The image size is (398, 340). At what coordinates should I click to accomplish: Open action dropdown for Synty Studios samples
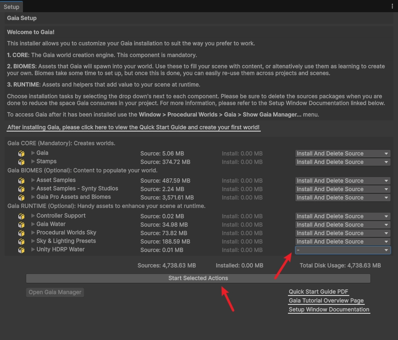[x=343, y=189]
